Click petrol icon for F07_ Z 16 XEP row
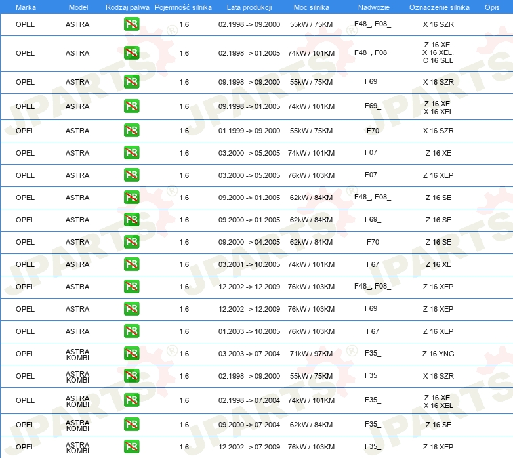The width and height of the screenshot is (513, 458). [x=131, y=175]
